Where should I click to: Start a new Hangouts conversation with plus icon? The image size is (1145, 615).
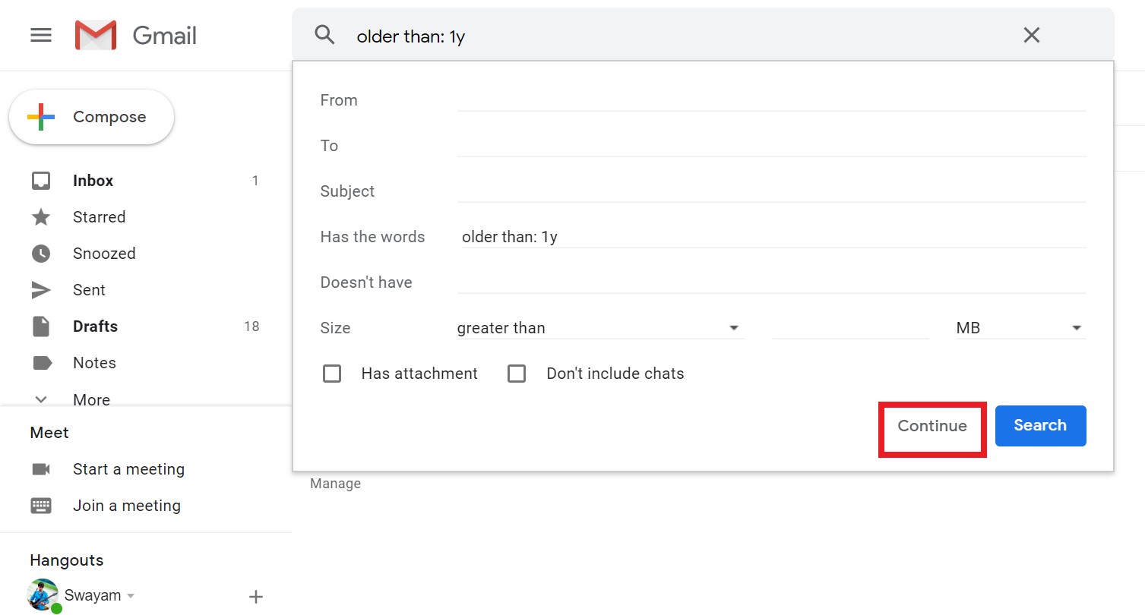tap(256, 596)
